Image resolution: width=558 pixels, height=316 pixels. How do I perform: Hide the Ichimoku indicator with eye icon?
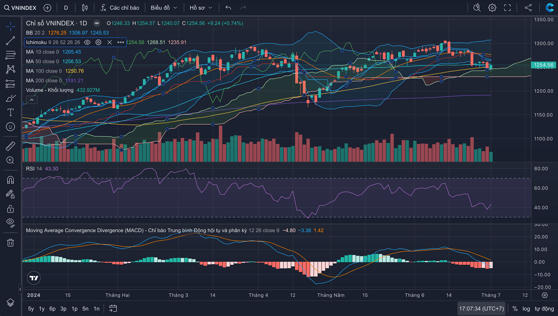click(x=87, y=42)
